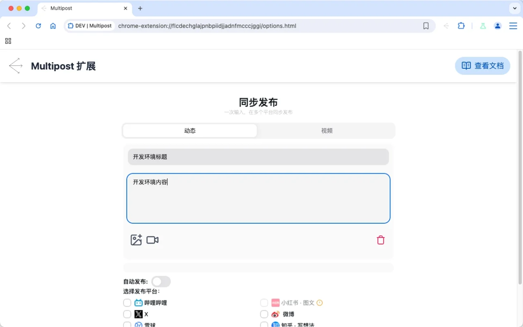Open the apps grid below the toolbar
This screenshot has height=327, width=523.
click(8, 41)
